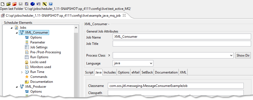The width and height of the screenshot is (253, 100).
Task: Open the Language dropdown set to java
Action: [133, 63]
